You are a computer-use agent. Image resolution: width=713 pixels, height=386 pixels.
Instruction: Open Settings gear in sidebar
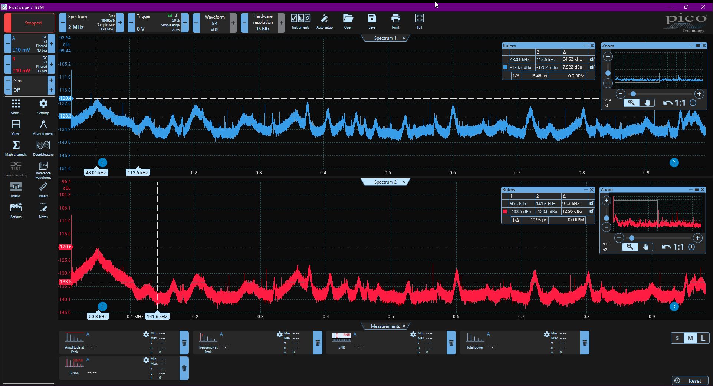(x=43, y=107)
